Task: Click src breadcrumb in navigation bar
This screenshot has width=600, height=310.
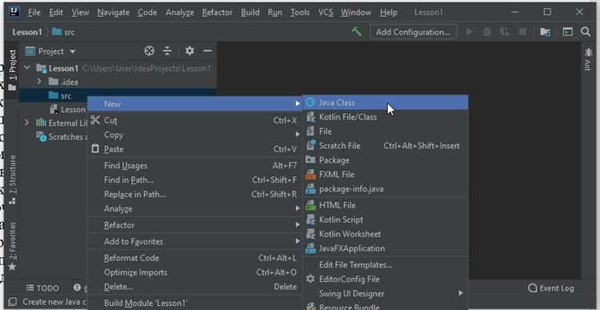Action: [x=63, y=32]
